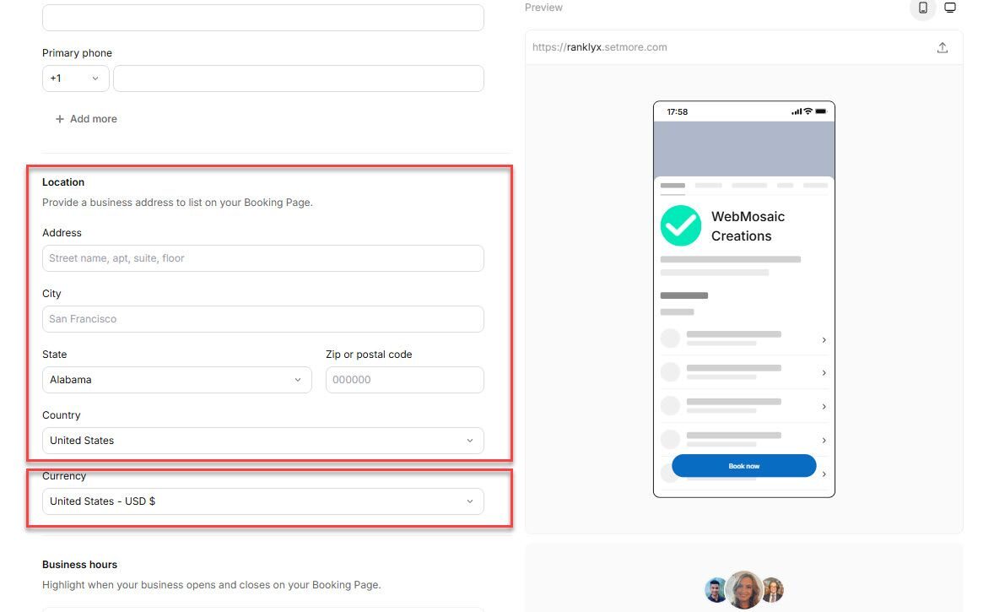Open the Country dropdown showing United States
994x612 pixels.
click(262, 441)
